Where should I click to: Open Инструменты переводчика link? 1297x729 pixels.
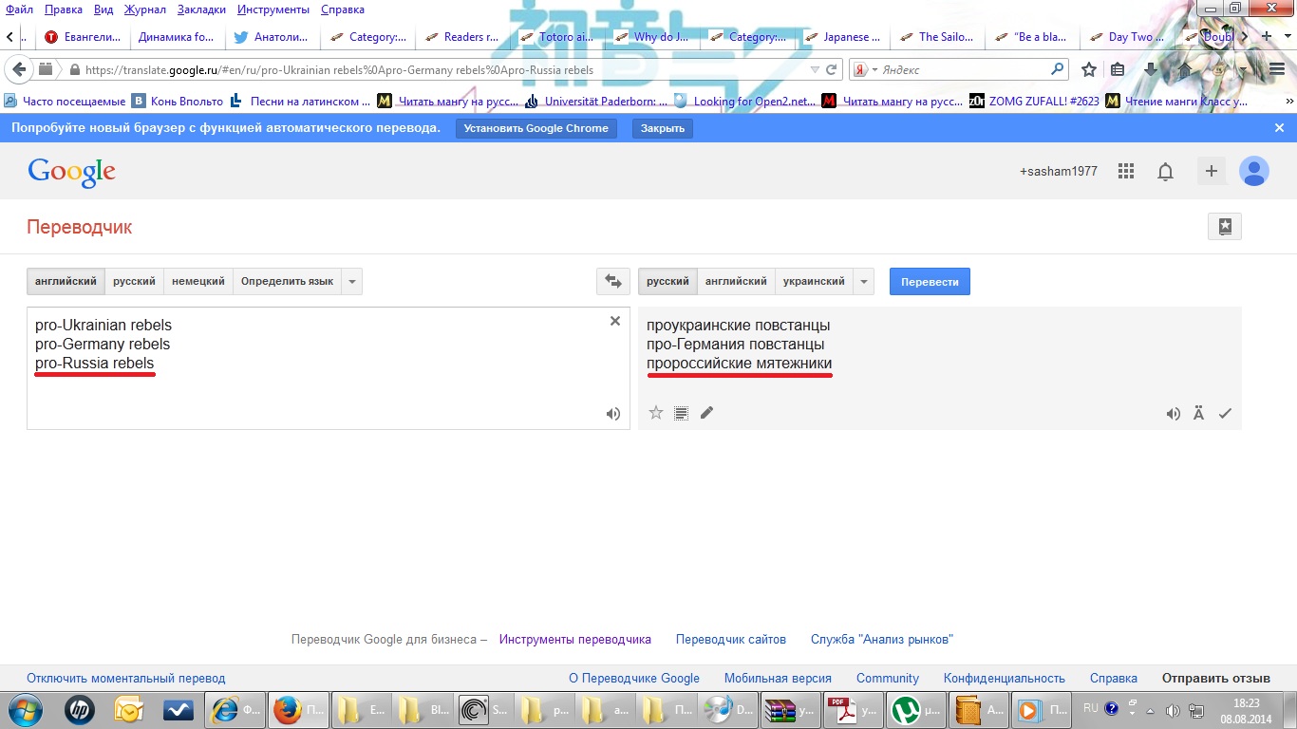coord(575,640)
